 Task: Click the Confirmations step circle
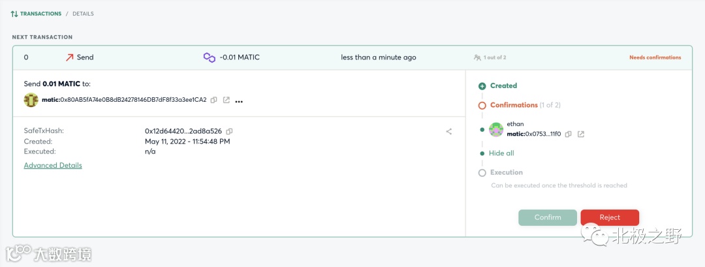[482, 105]
